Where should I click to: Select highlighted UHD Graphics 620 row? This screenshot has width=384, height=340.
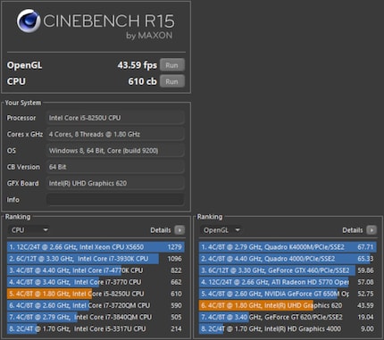[288, 305]
